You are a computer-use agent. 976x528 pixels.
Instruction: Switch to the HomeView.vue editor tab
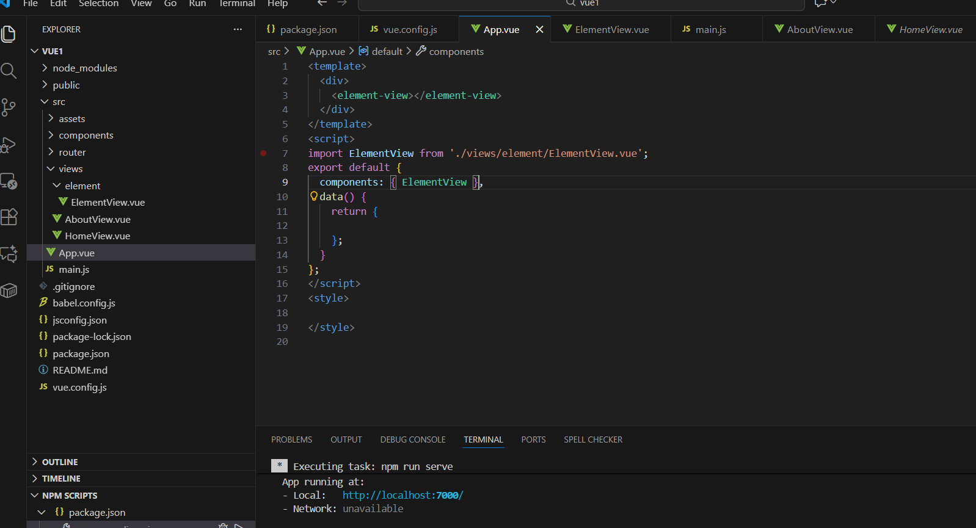(925, 29)
